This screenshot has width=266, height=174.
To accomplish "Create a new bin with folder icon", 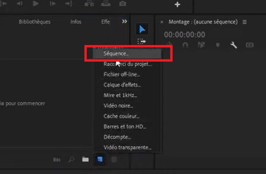I will [x=85, y=159].
